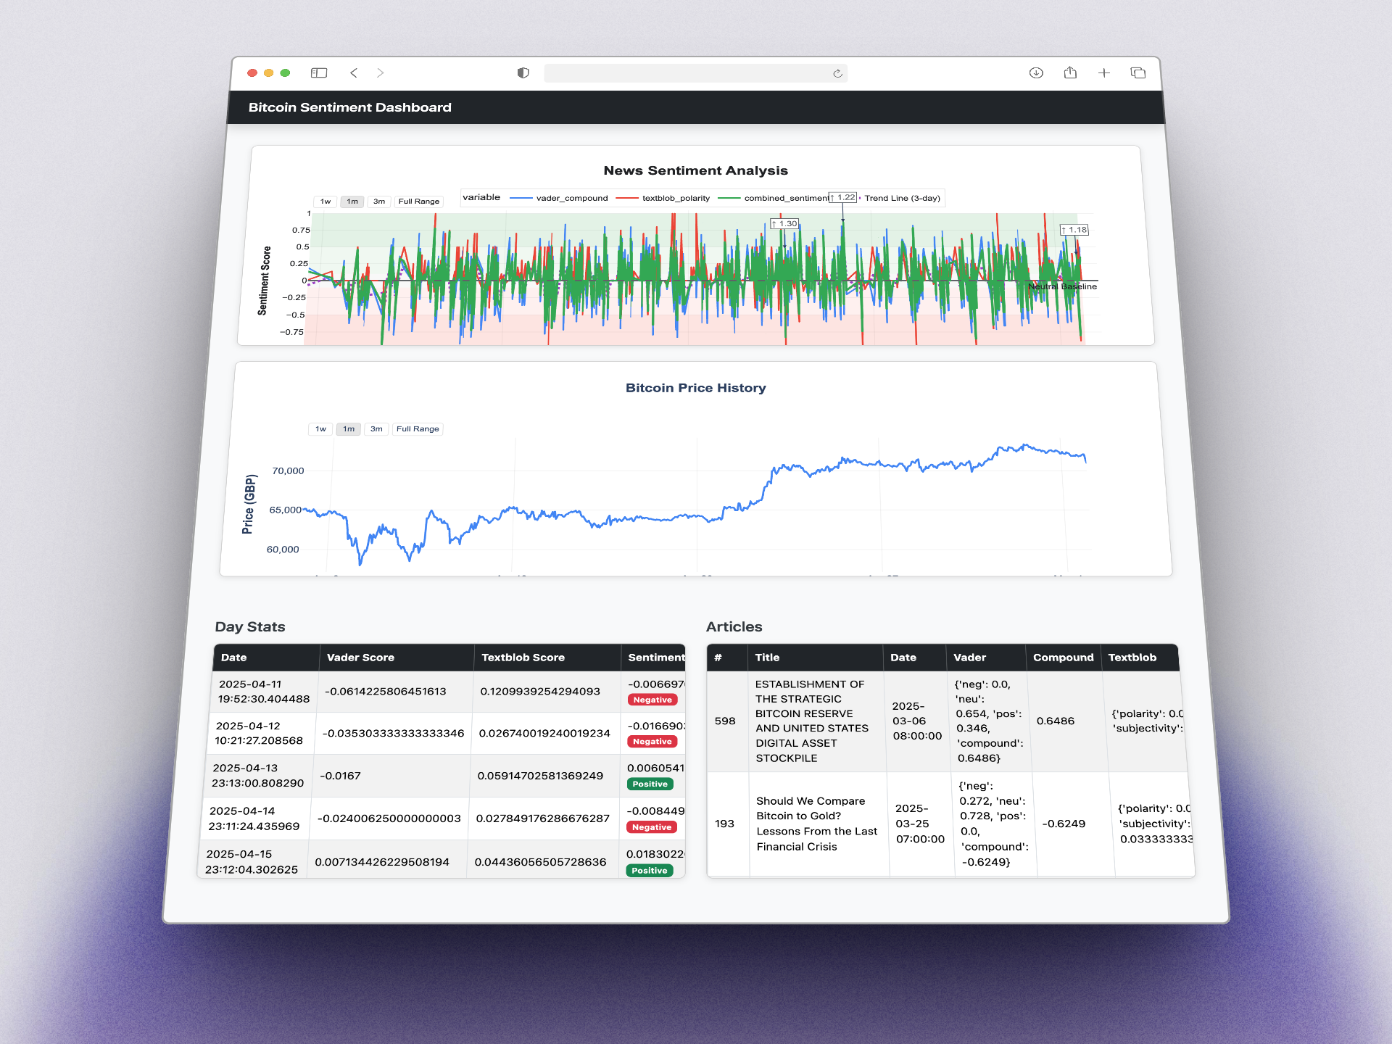
Task: Click the back navigation arrow in the browser toolbar
Action: [x=354, y=73]
